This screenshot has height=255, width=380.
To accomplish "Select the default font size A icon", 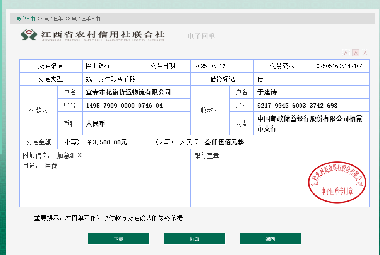I will (x=356, y=53).
